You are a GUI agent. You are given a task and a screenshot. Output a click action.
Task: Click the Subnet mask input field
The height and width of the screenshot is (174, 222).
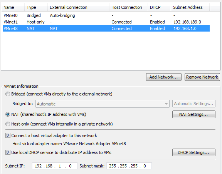pos(129,166)
